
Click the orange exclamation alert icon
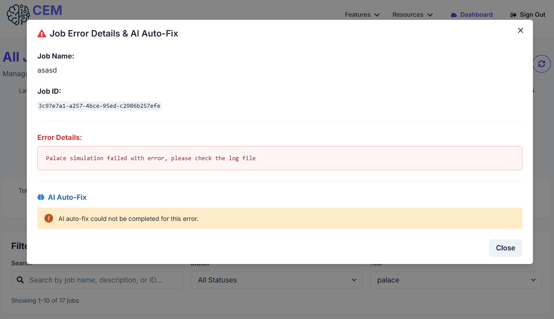49,218
